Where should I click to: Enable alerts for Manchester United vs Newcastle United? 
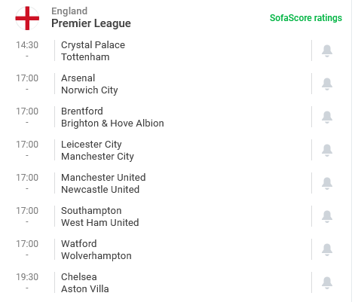click(x=327, y=184)
